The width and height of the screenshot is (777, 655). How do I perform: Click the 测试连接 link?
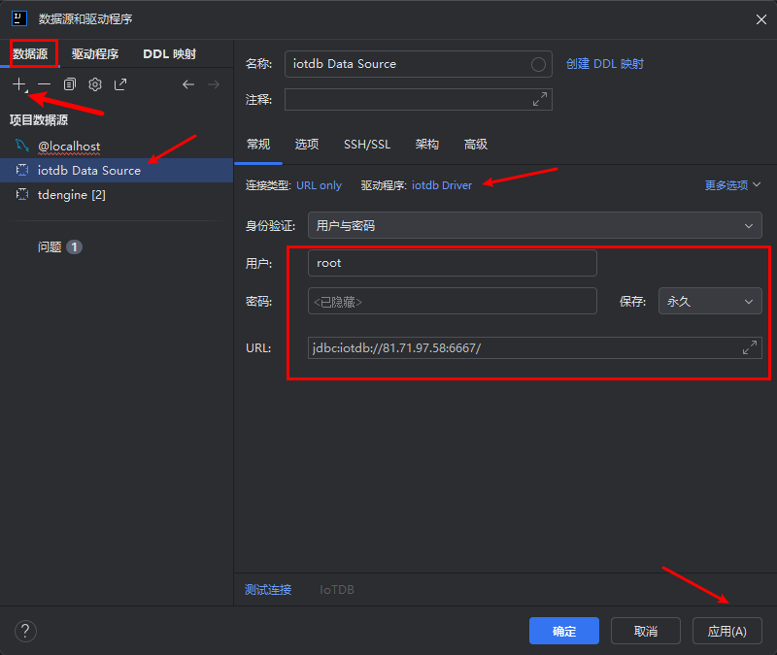pyautogui.click(x=268, y=590)
